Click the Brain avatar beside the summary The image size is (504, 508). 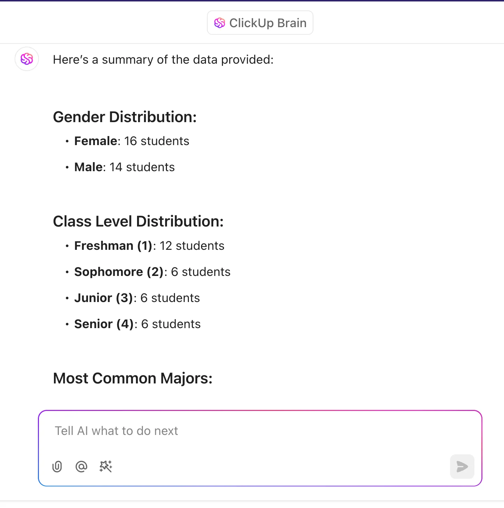pyautogui.click(x=27, y=59)
